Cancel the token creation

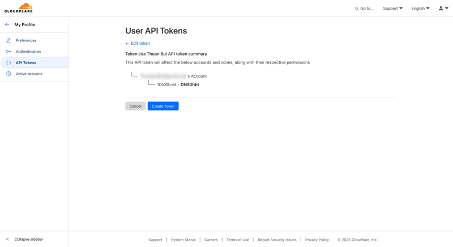[135, 106]
